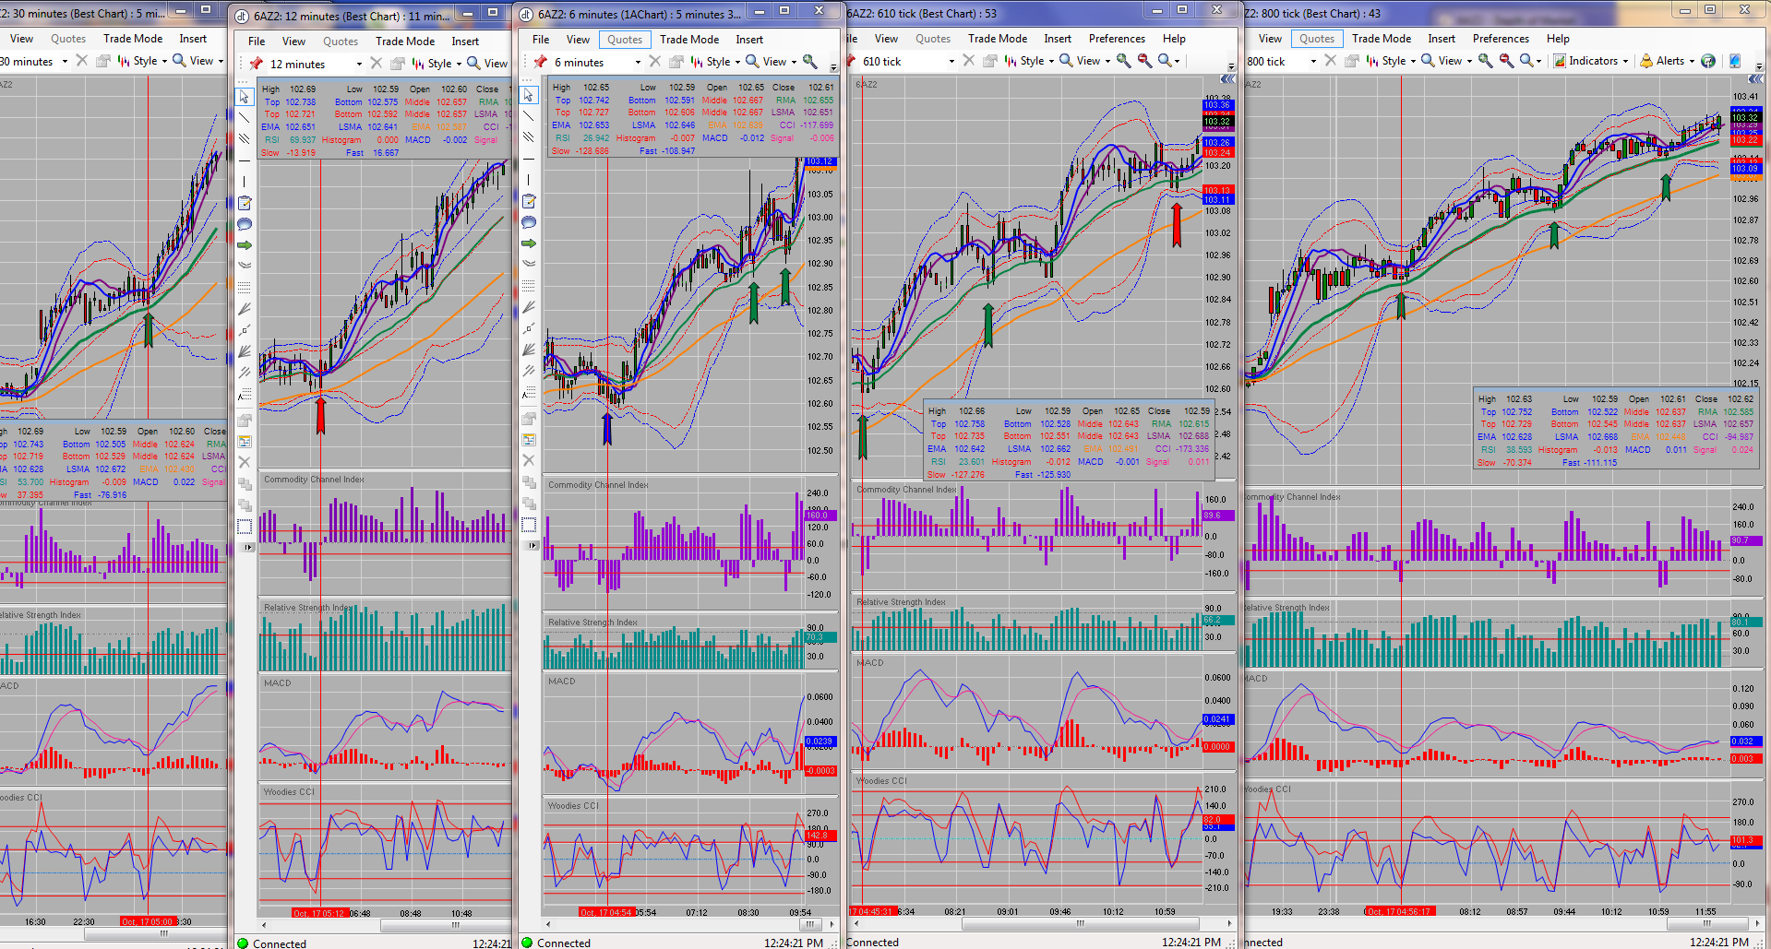Insert green arrow in 12 minutes chart
The width and height of the screenshot is (1771, 949).
click(x=245, y=245)
